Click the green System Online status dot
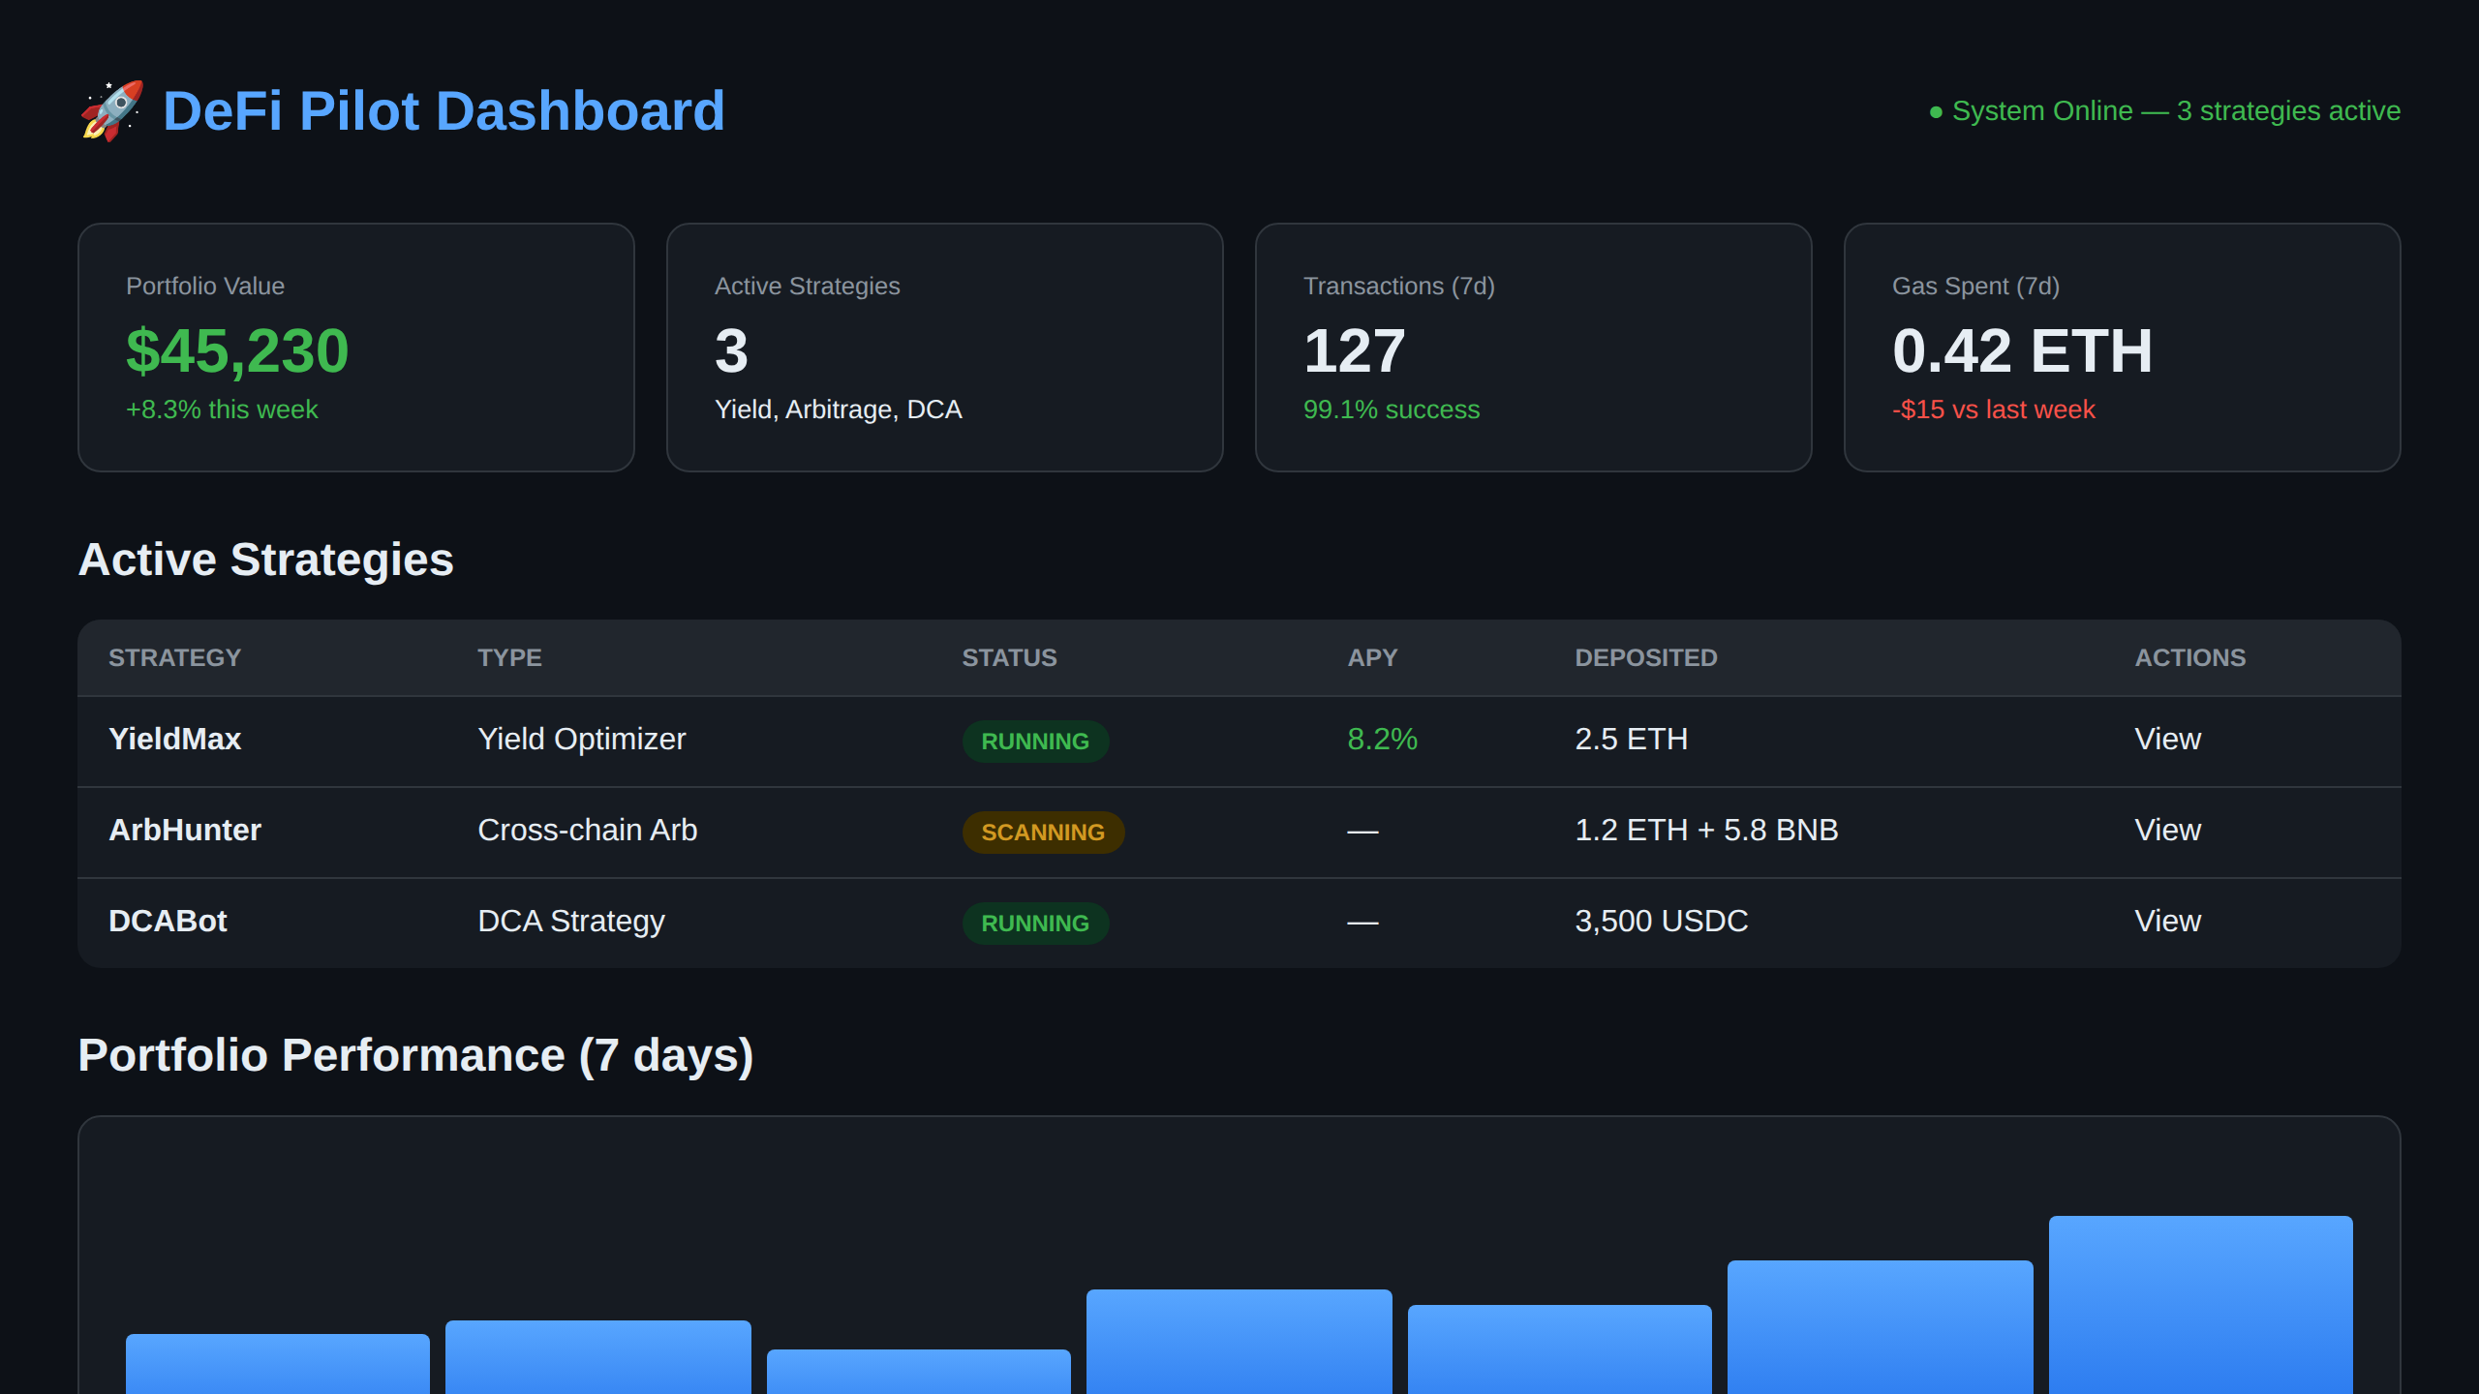 coord(1936,112)
